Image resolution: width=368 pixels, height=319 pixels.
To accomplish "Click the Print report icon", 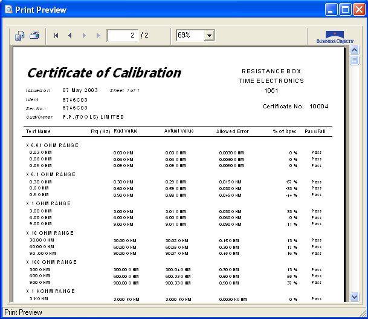I will tap(34, 36).
